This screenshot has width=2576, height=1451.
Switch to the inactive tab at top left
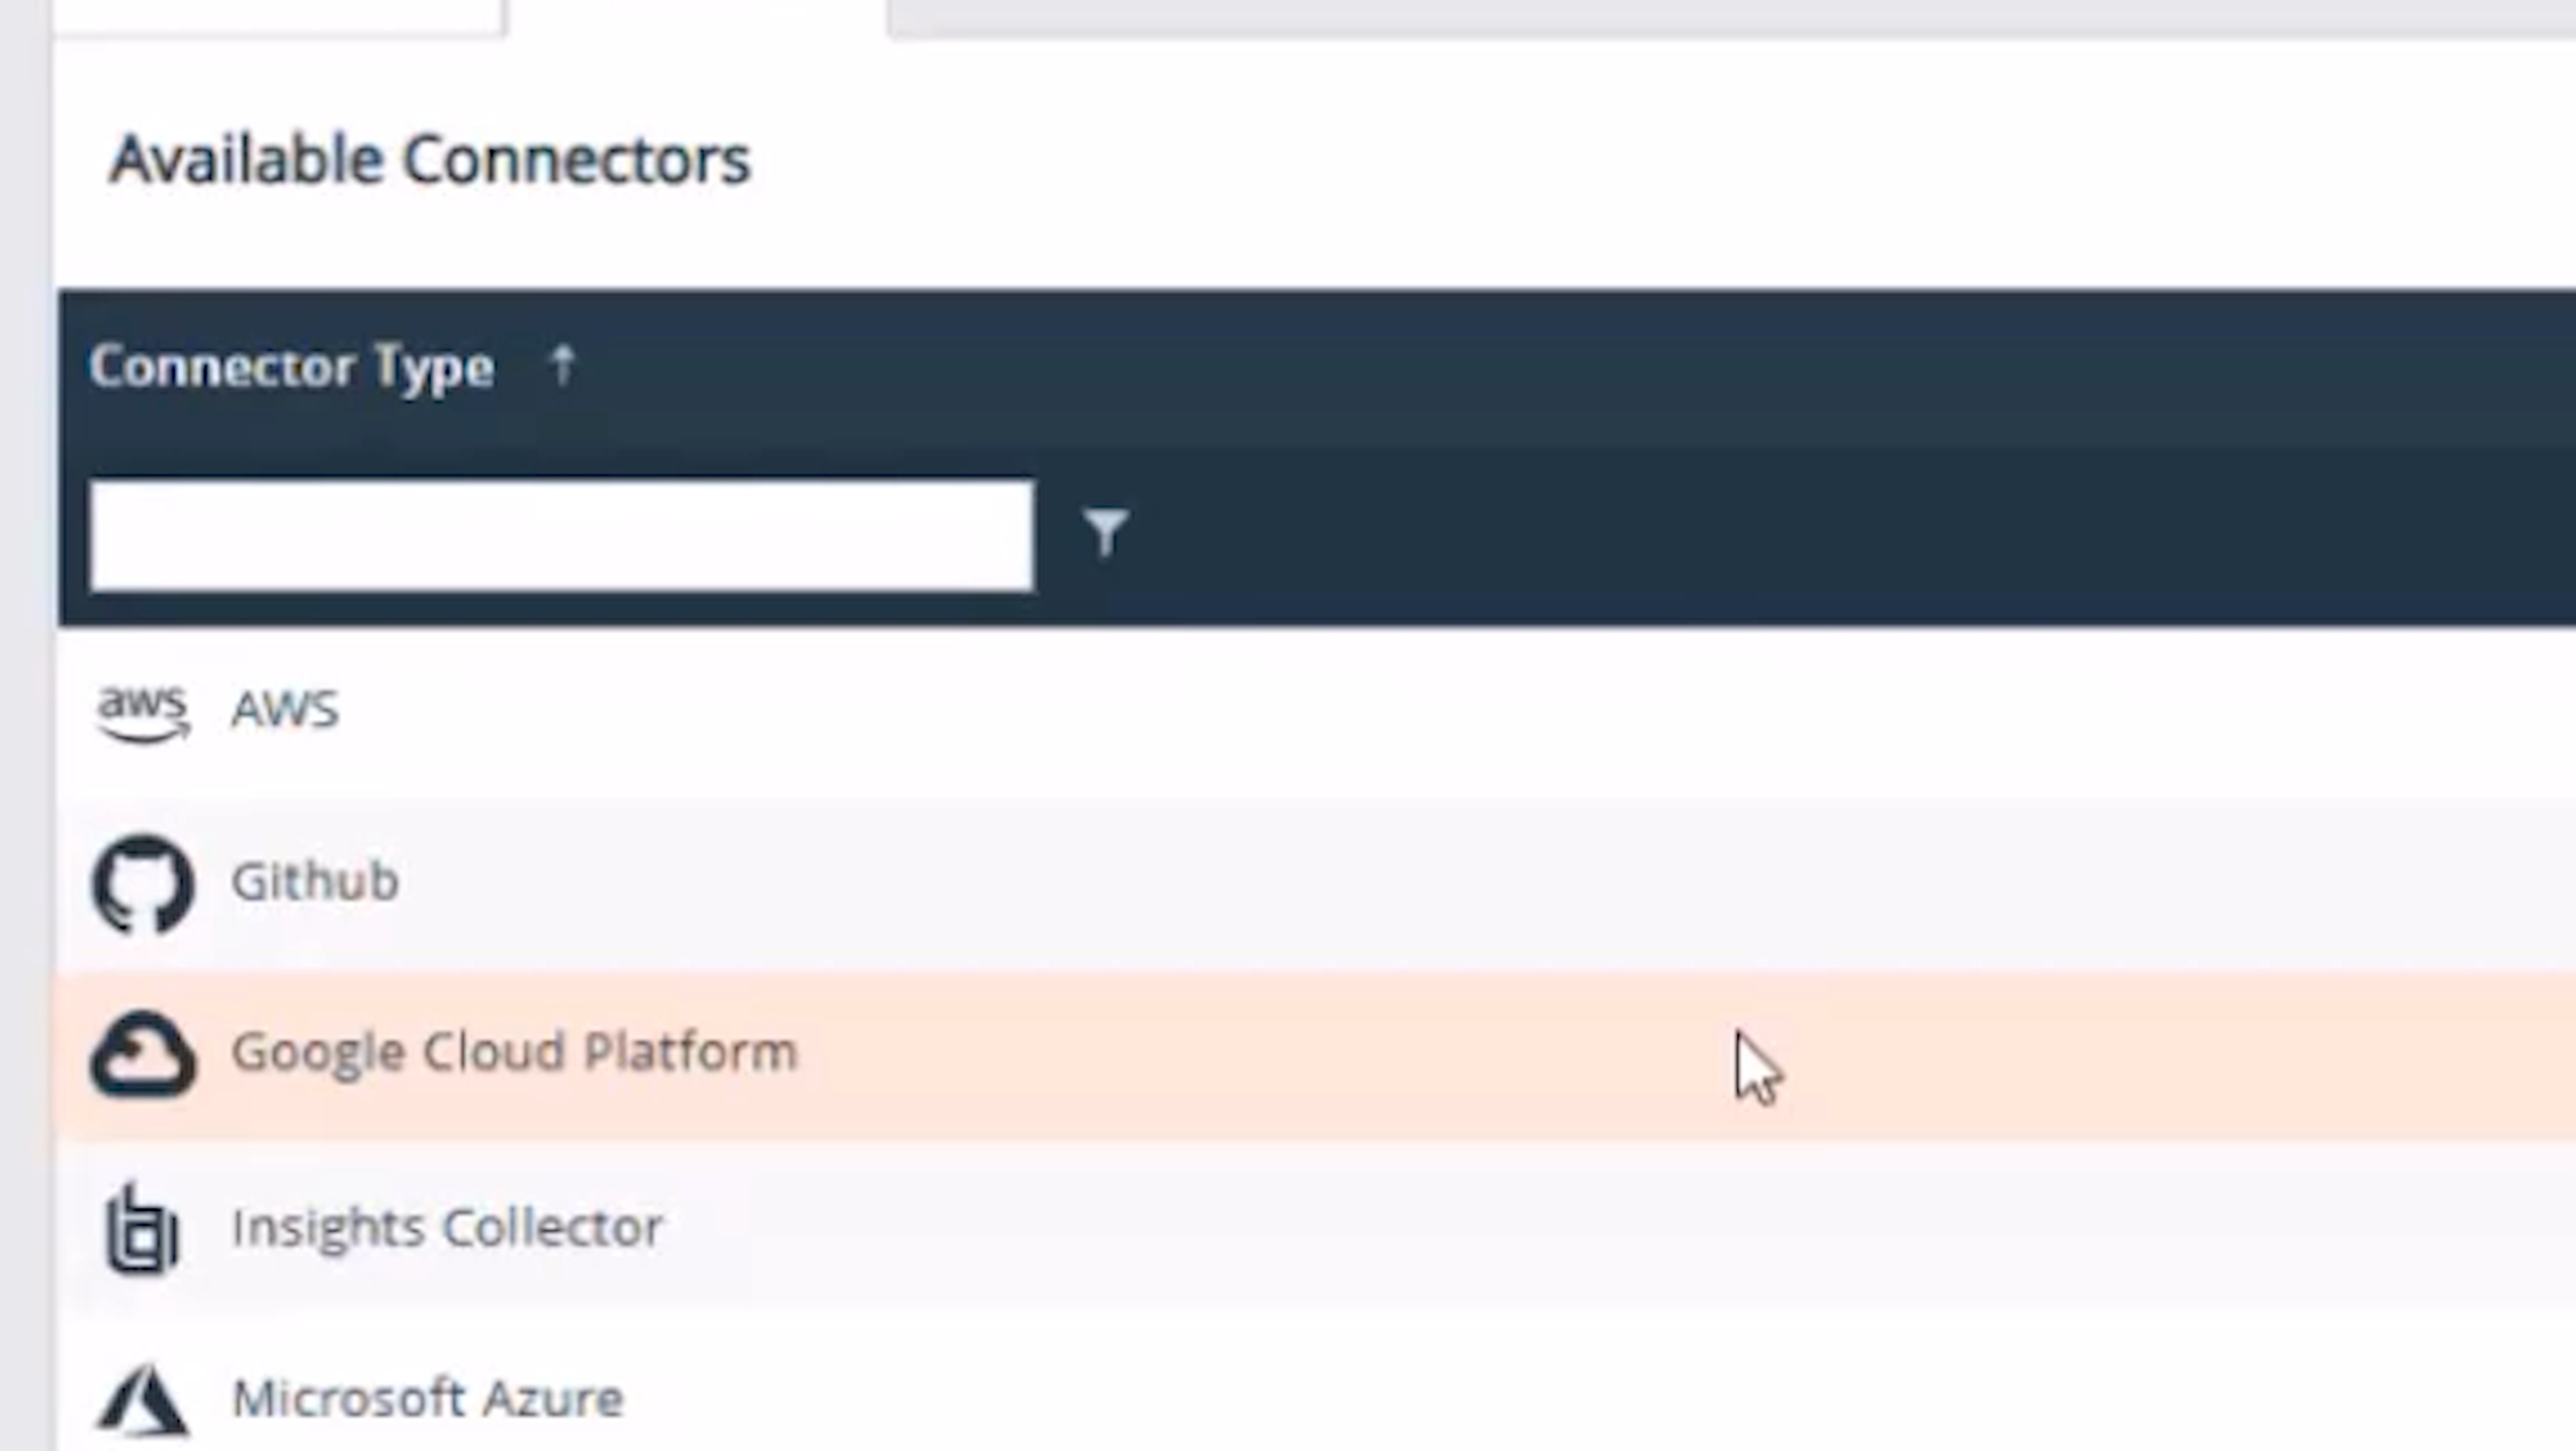click(278, 16)
